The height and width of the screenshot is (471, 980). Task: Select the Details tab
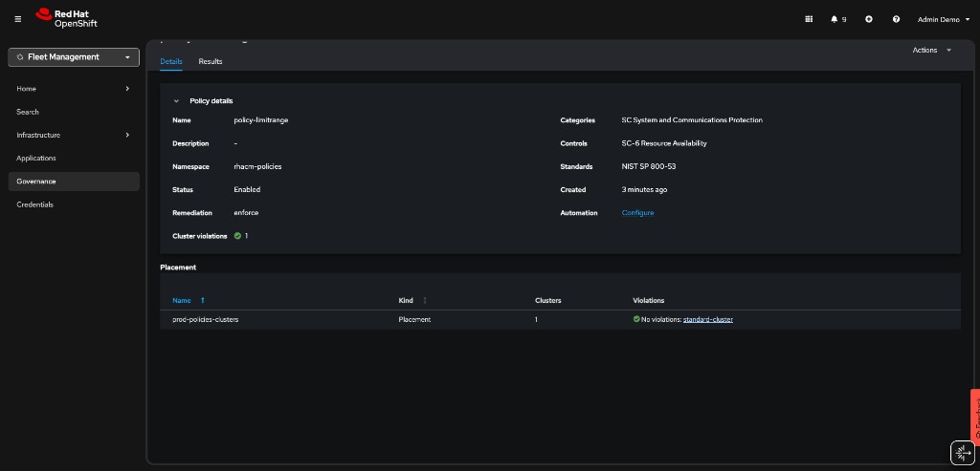point(171,61)
